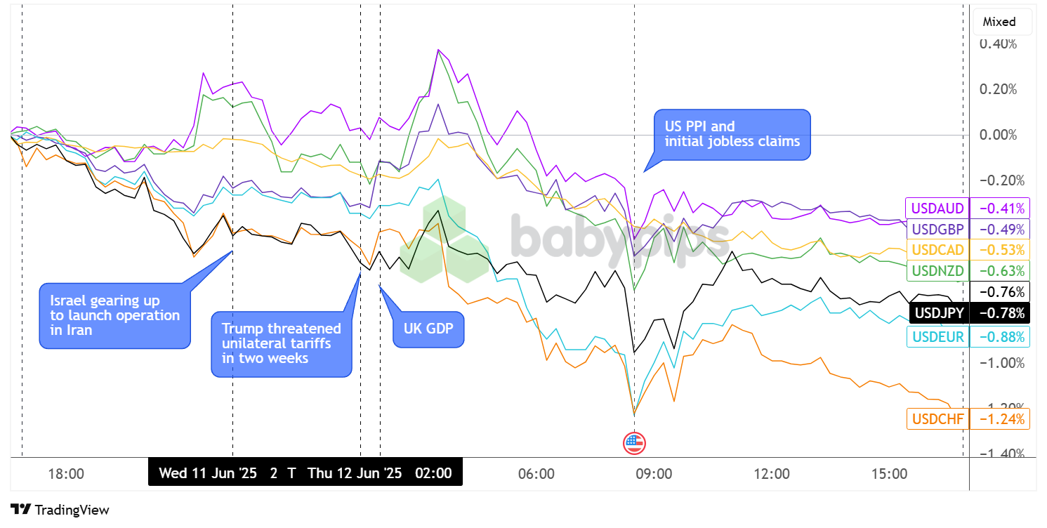Select the USDNZD series label
The height and width of the screenshot is (528, 1047).
937,271
